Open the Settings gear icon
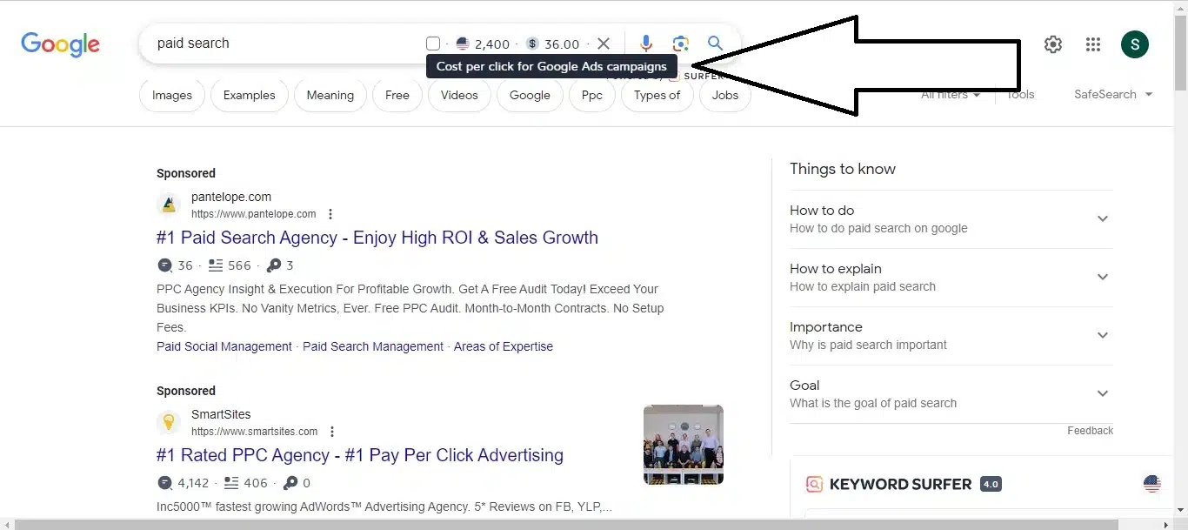Viewport: 1188px width, 530px height. (1053, 44)
